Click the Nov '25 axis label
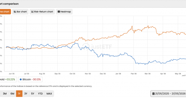The width and height of the screenshot is (186, 98). 88,73
